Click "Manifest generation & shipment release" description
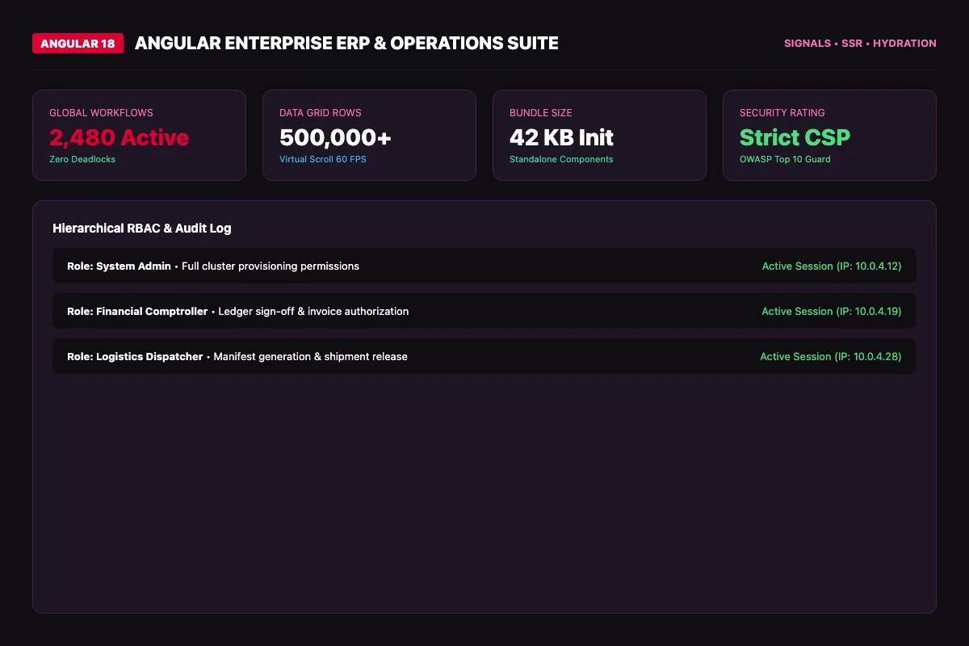 click(x=310, y=356)
